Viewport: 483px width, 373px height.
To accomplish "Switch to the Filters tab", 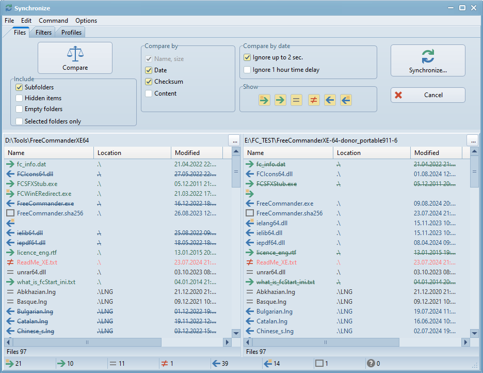I will (43, 33).
